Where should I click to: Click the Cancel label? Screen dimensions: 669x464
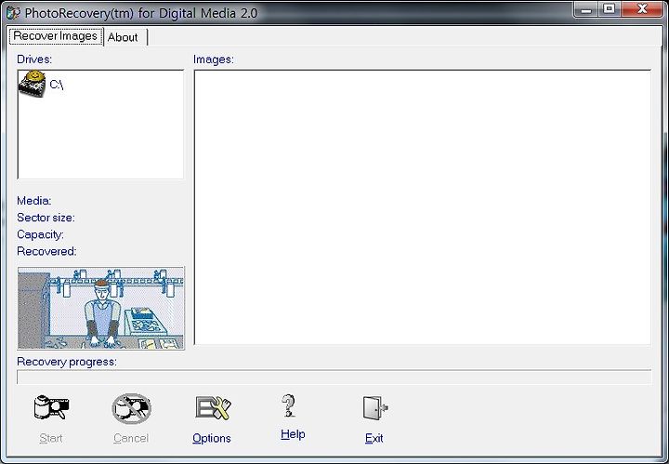coord(131,438)
